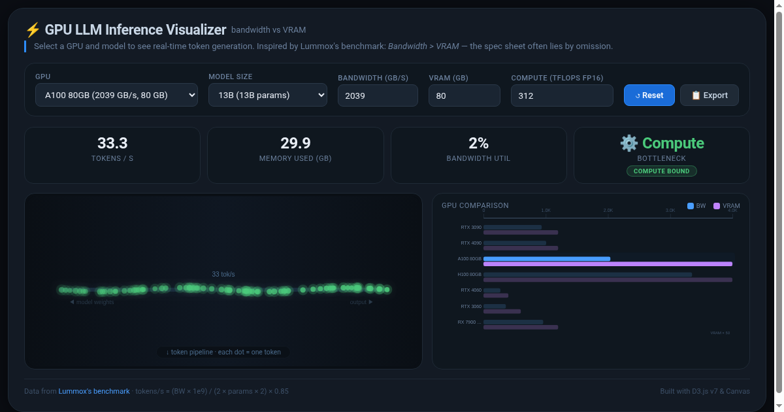Click the COMPUTE BOUND badge
Viewport: 784px width, 412px height.
pos(662,171)
